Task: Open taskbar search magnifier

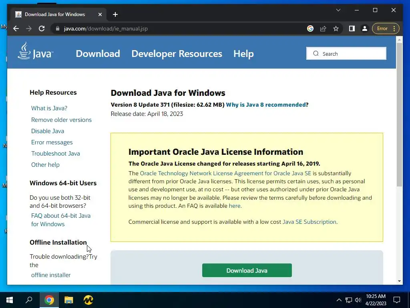Action: [29, 300]
